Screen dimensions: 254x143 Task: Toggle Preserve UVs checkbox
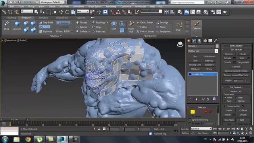point(225,106)
